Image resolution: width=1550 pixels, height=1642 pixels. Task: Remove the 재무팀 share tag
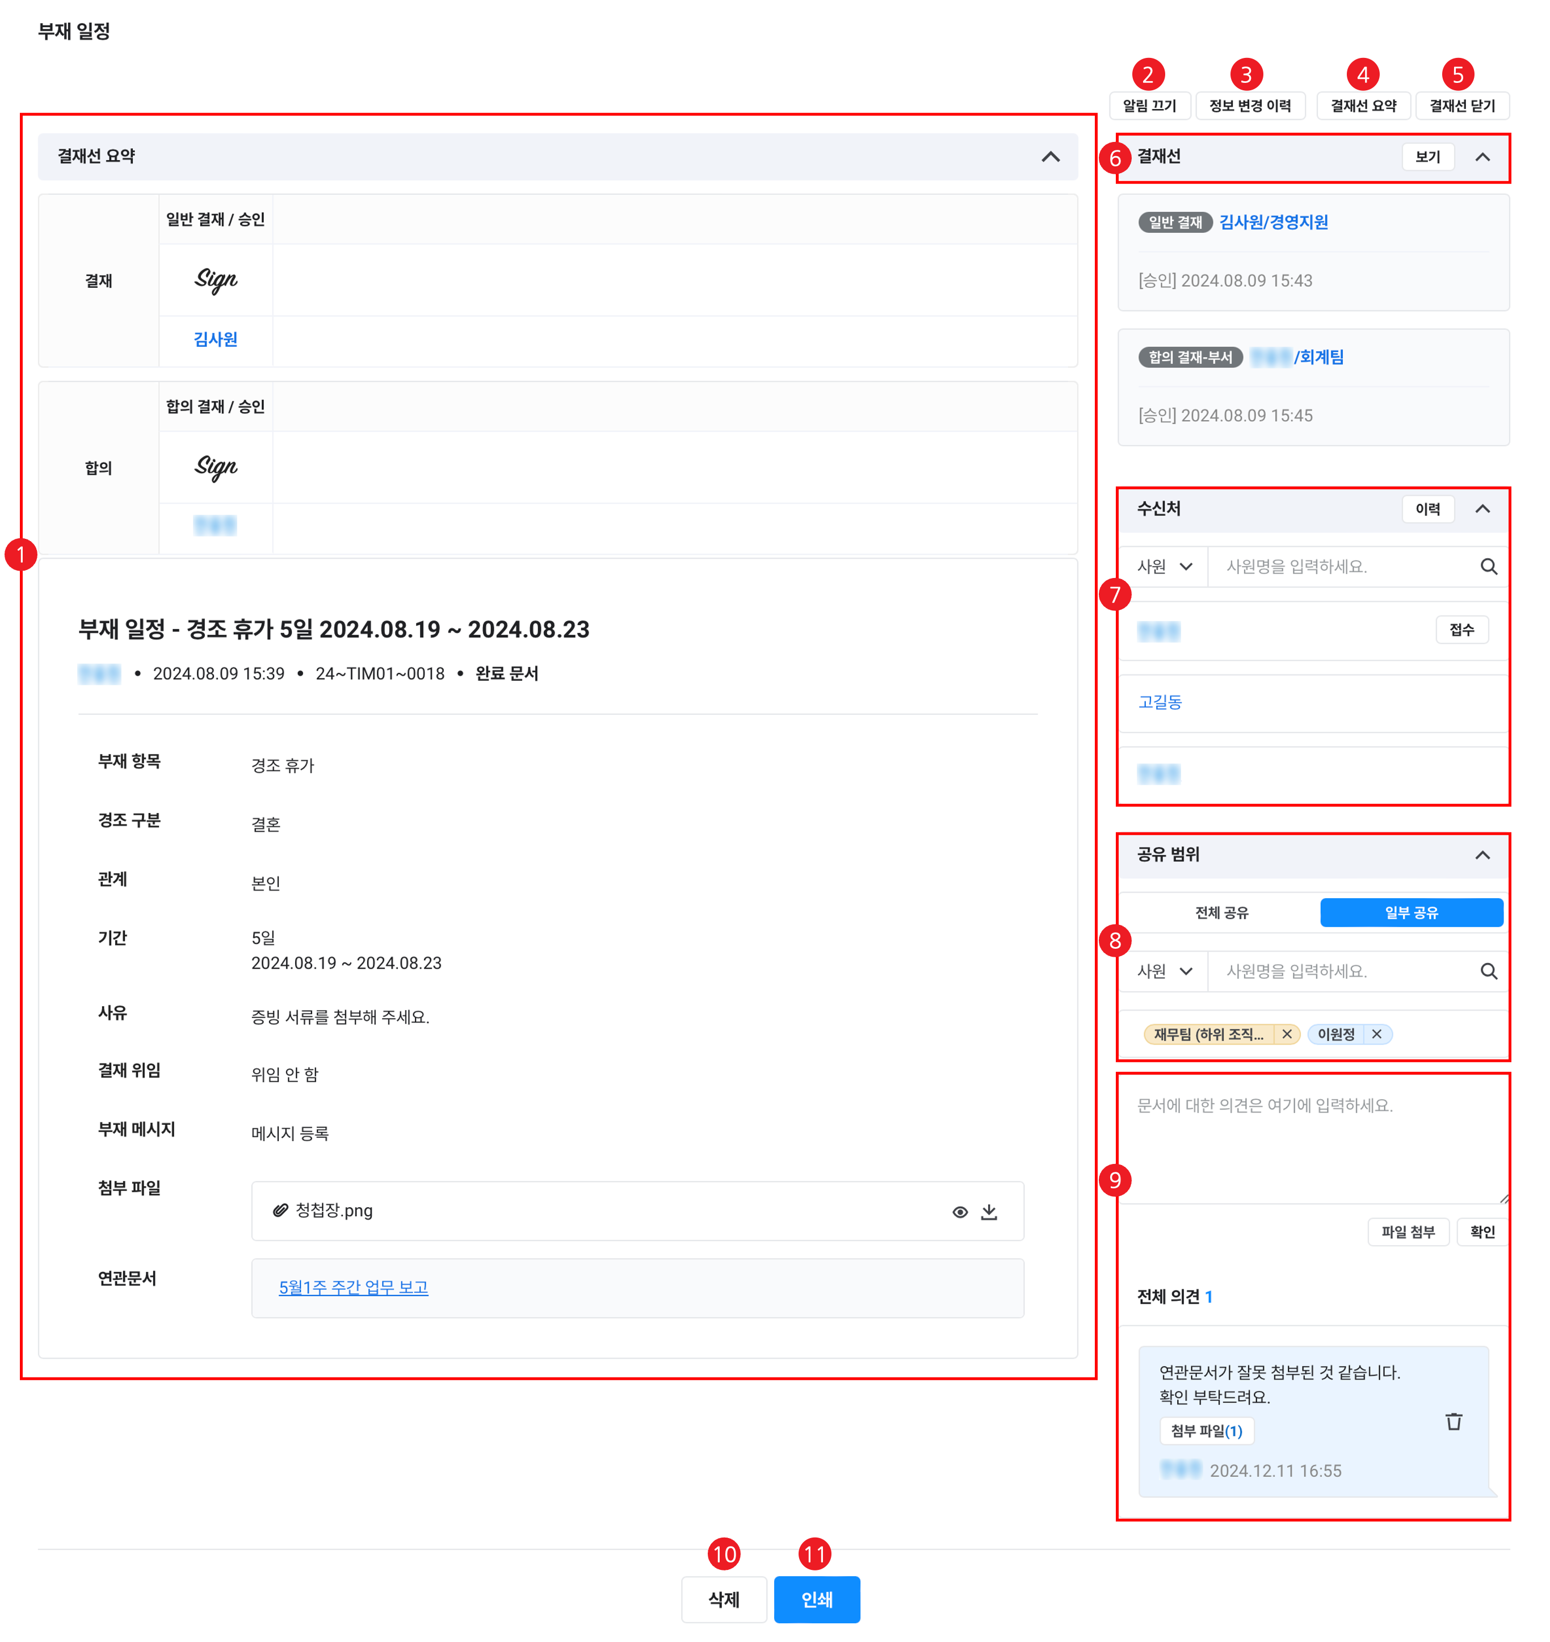[1287, 1034]
